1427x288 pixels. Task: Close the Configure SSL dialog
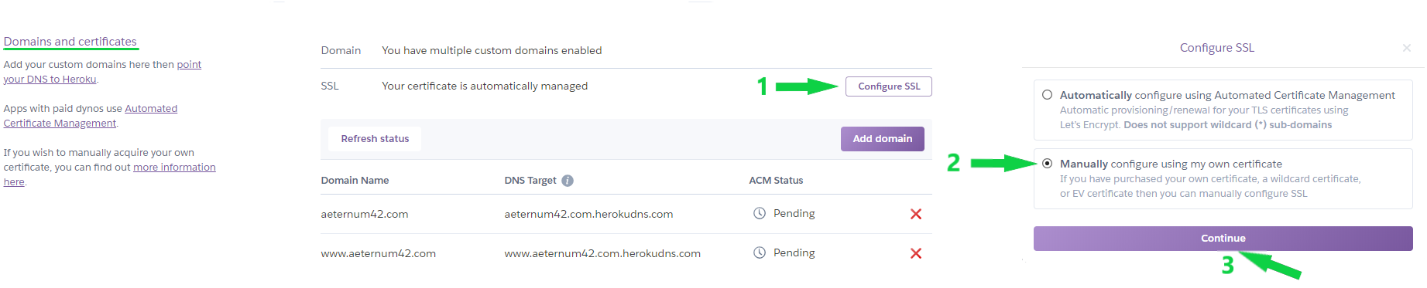(1406, 48)
